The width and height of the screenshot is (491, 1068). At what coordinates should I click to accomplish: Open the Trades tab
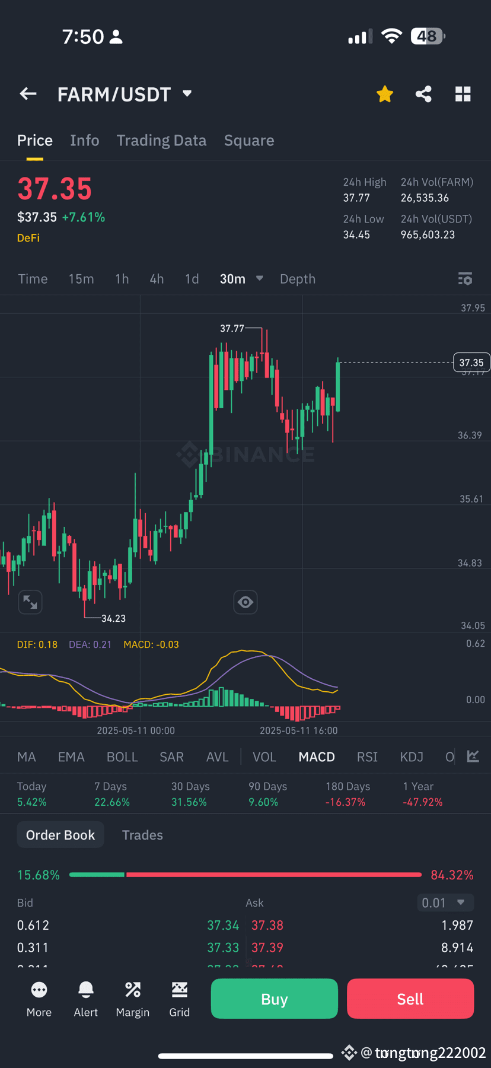pyautogui.click(x=142, y=835)
